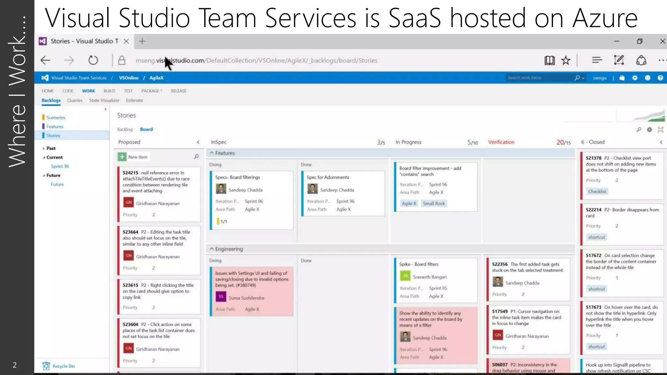
Task: Open Sprint 96 iteration link
Action: tap(60, 166)
